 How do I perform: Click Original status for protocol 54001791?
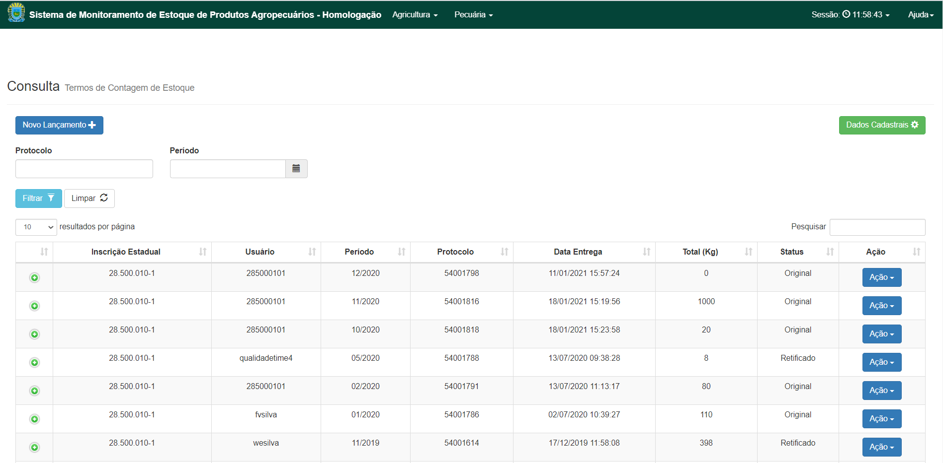pos(798,387)
